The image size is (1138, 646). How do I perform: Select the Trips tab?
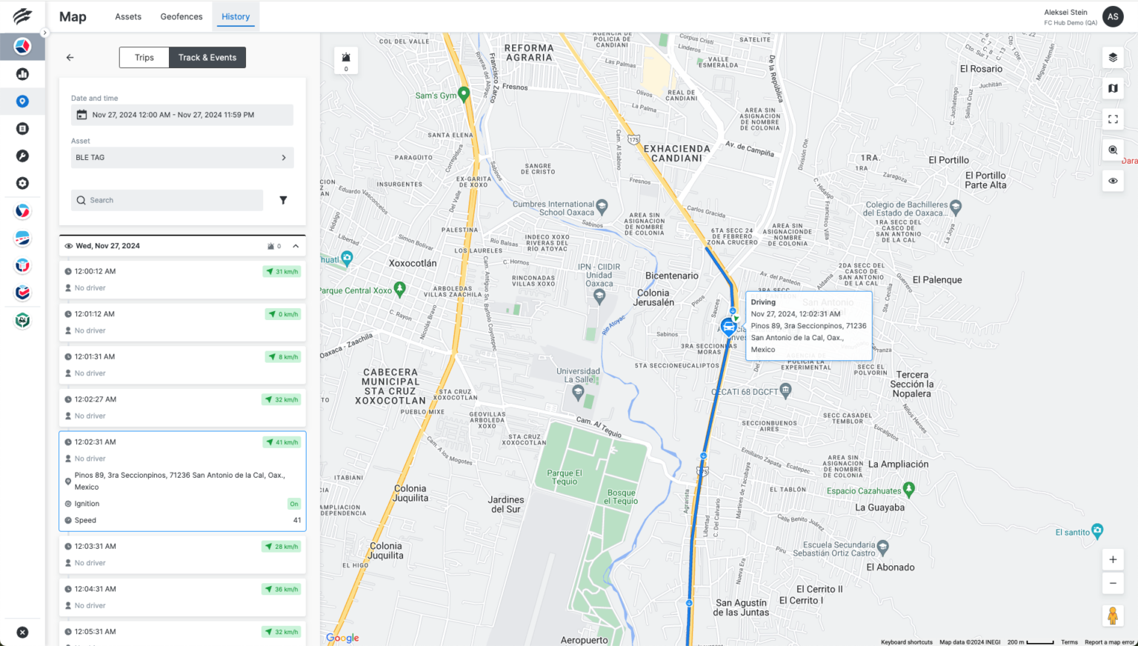coord(144,57)
